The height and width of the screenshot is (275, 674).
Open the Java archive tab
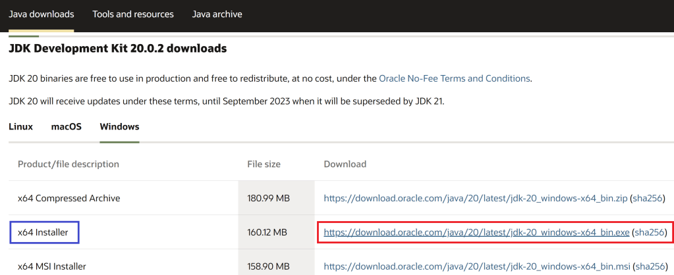(x=217, y=14)
